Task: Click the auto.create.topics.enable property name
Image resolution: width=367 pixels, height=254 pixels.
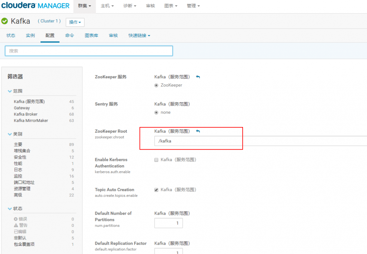Action: (116, 196)
